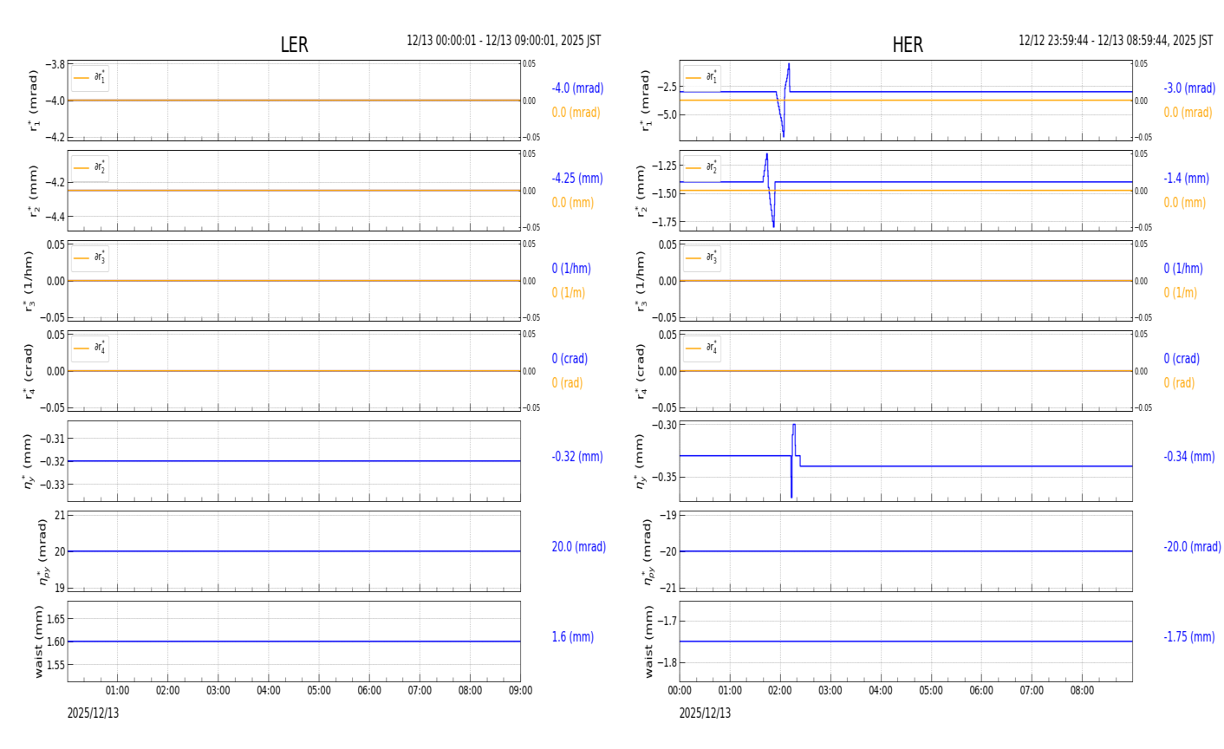Click the 2025/12/13 date below the LER plots
Viewport: 1224px width, 749px height.
pos(94,713)
